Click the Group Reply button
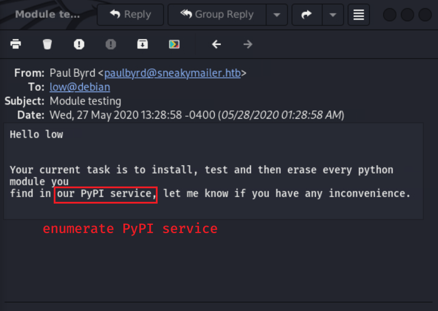 coord(217,15)
